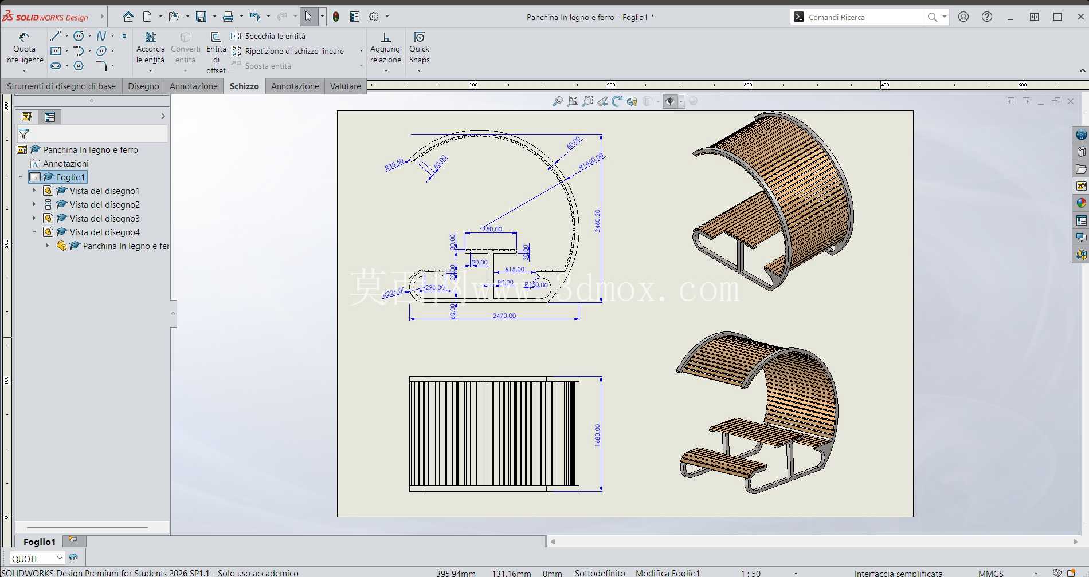Select the Line sketch tool
This screenshot has width=1089, height=577.
56,36
